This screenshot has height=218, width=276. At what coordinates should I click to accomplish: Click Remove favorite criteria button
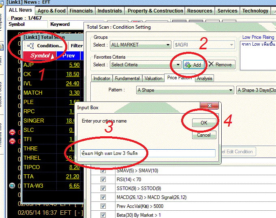(221, 65)
